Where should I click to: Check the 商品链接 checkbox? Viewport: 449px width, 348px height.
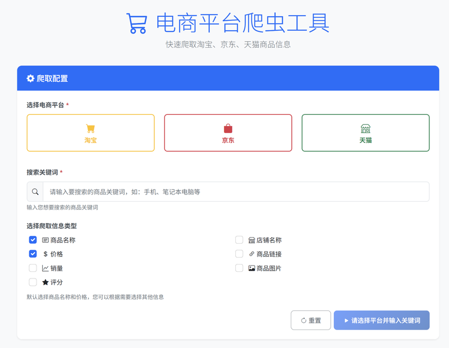239,254
